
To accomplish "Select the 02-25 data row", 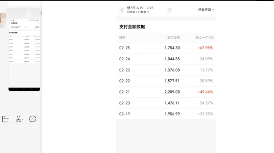I will click(x=166, y=48).
